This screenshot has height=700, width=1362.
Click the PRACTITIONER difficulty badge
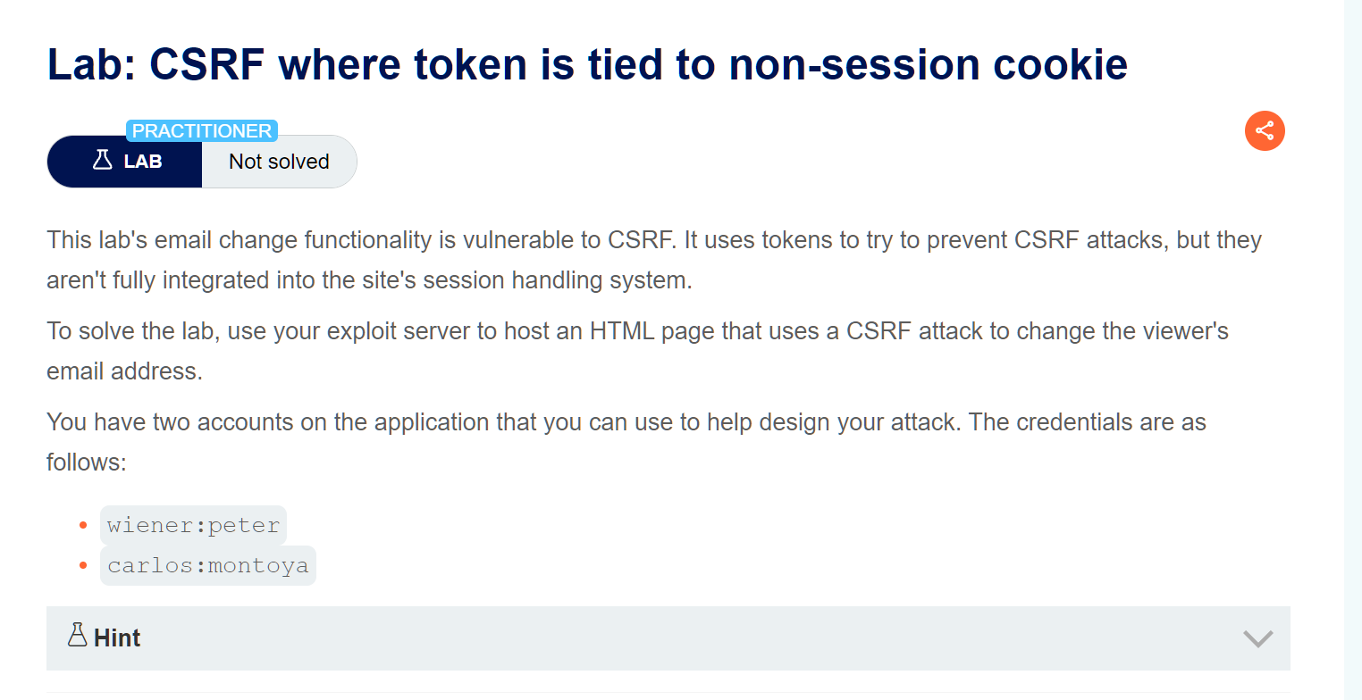coord(202,131)
